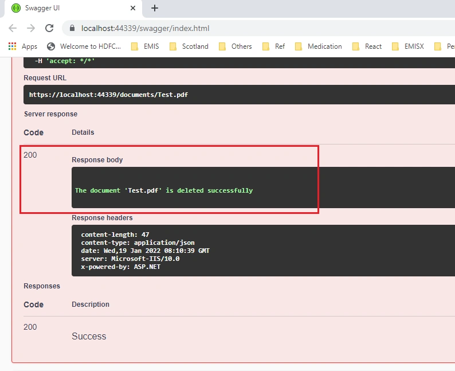Click the browser Back arrow

point(13,28)
